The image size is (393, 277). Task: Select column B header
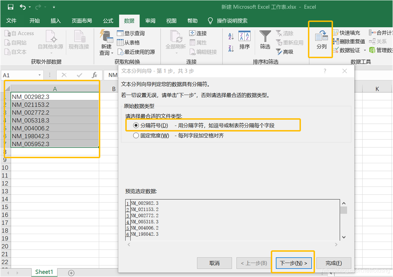point(114,89)
